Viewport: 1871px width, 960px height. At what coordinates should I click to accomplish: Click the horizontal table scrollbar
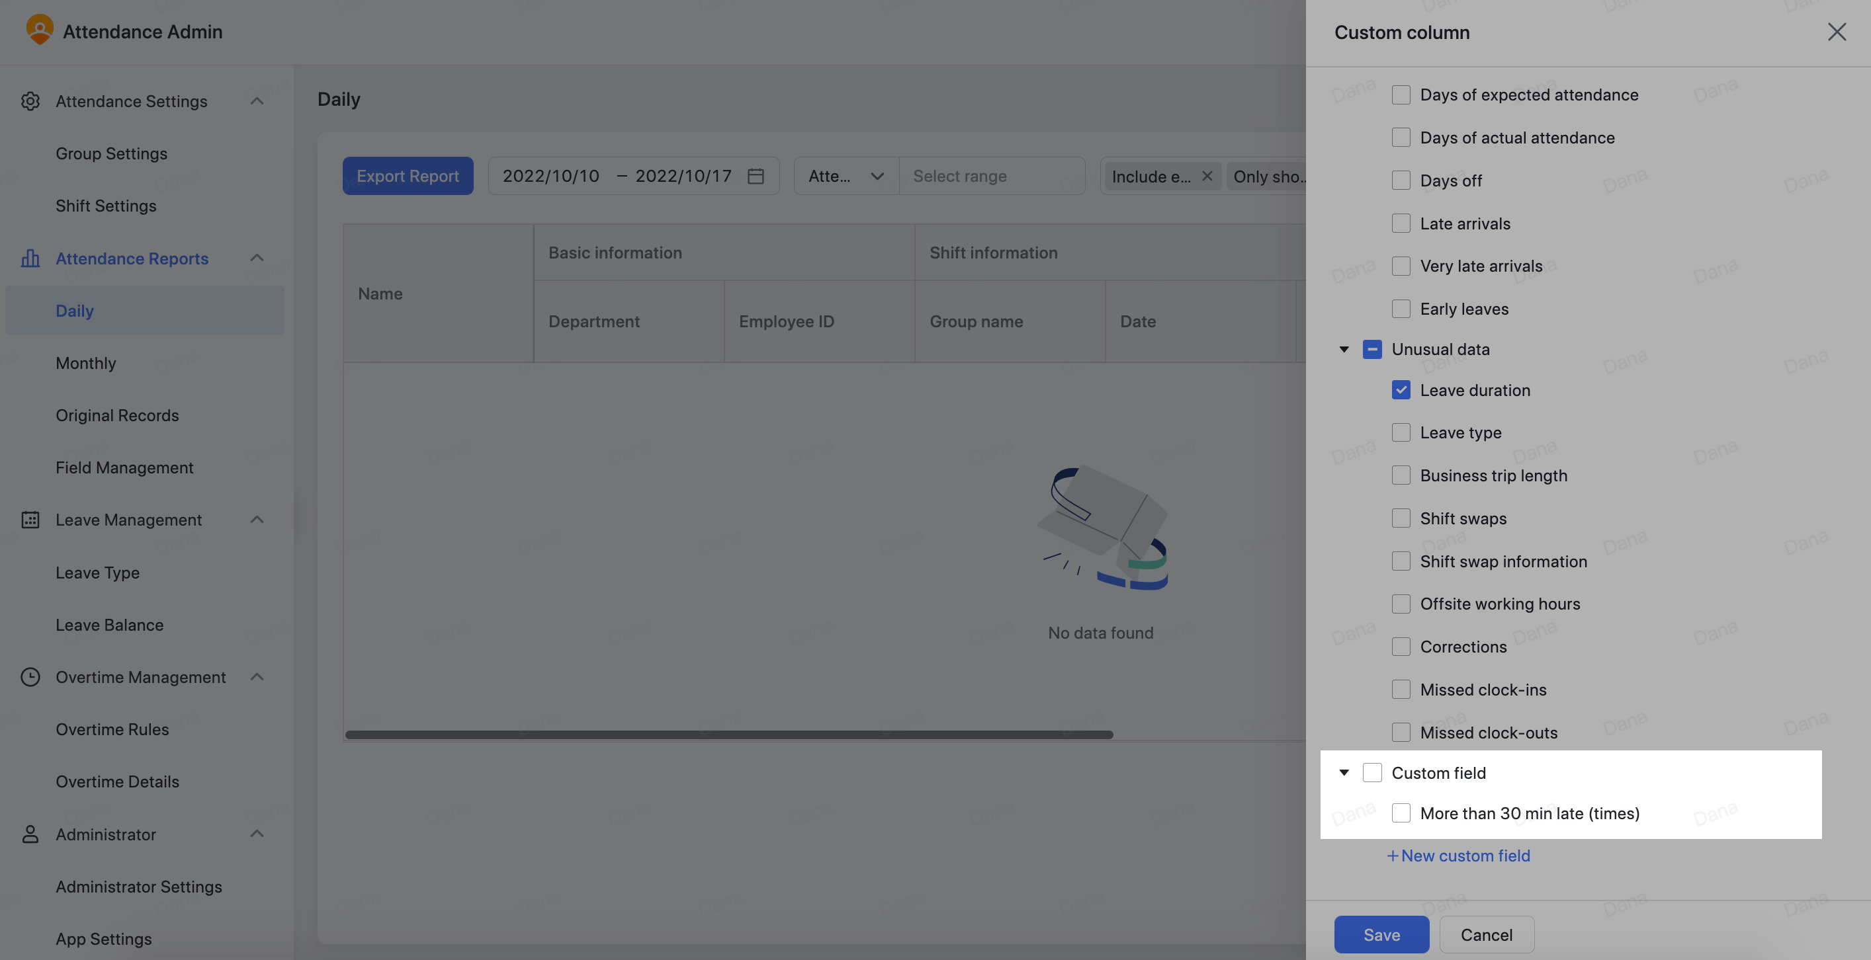click(729, 735)
